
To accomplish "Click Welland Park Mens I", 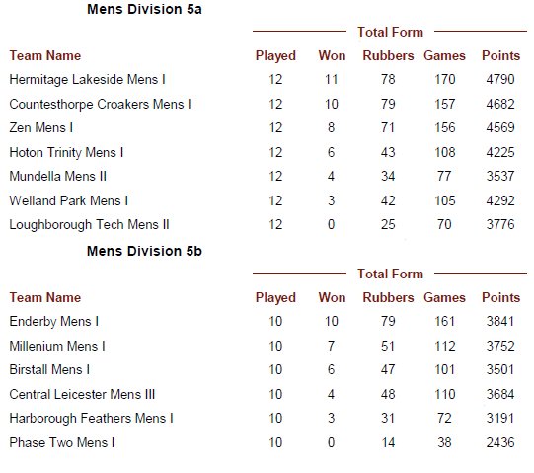I will click(x=69, y=201).
